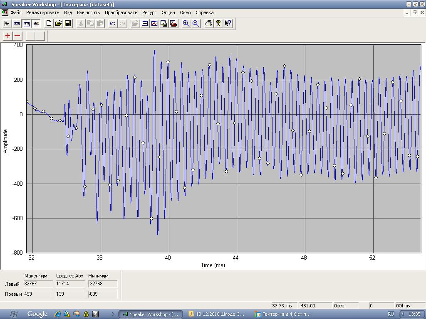Open the Файл menu
426x319 pixels.
coord(16,12)
